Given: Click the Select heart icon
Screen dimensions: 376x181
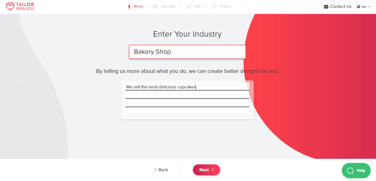Looking at the screenshot, I should click(215, 6).
